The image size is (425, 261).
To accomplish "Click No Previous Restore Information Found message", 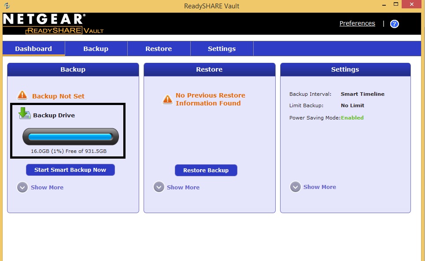I will [x=211, y=99].
